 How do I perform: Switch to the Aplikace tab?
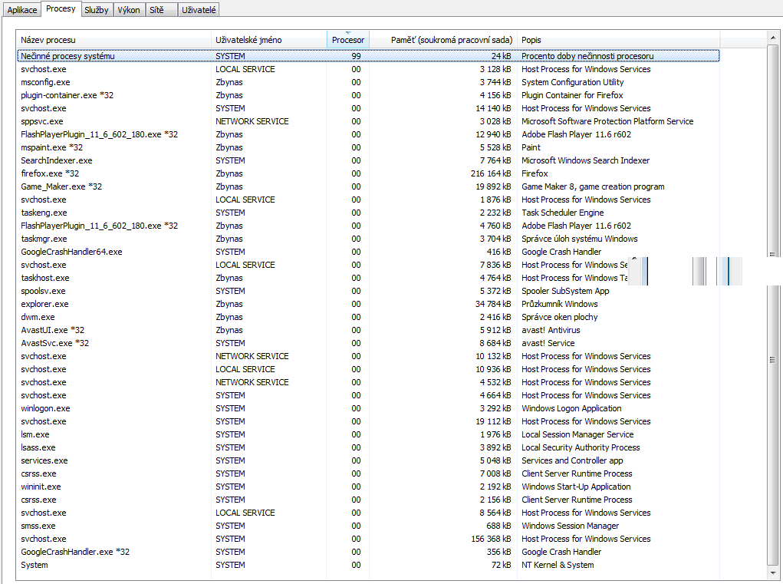point(22,10)
